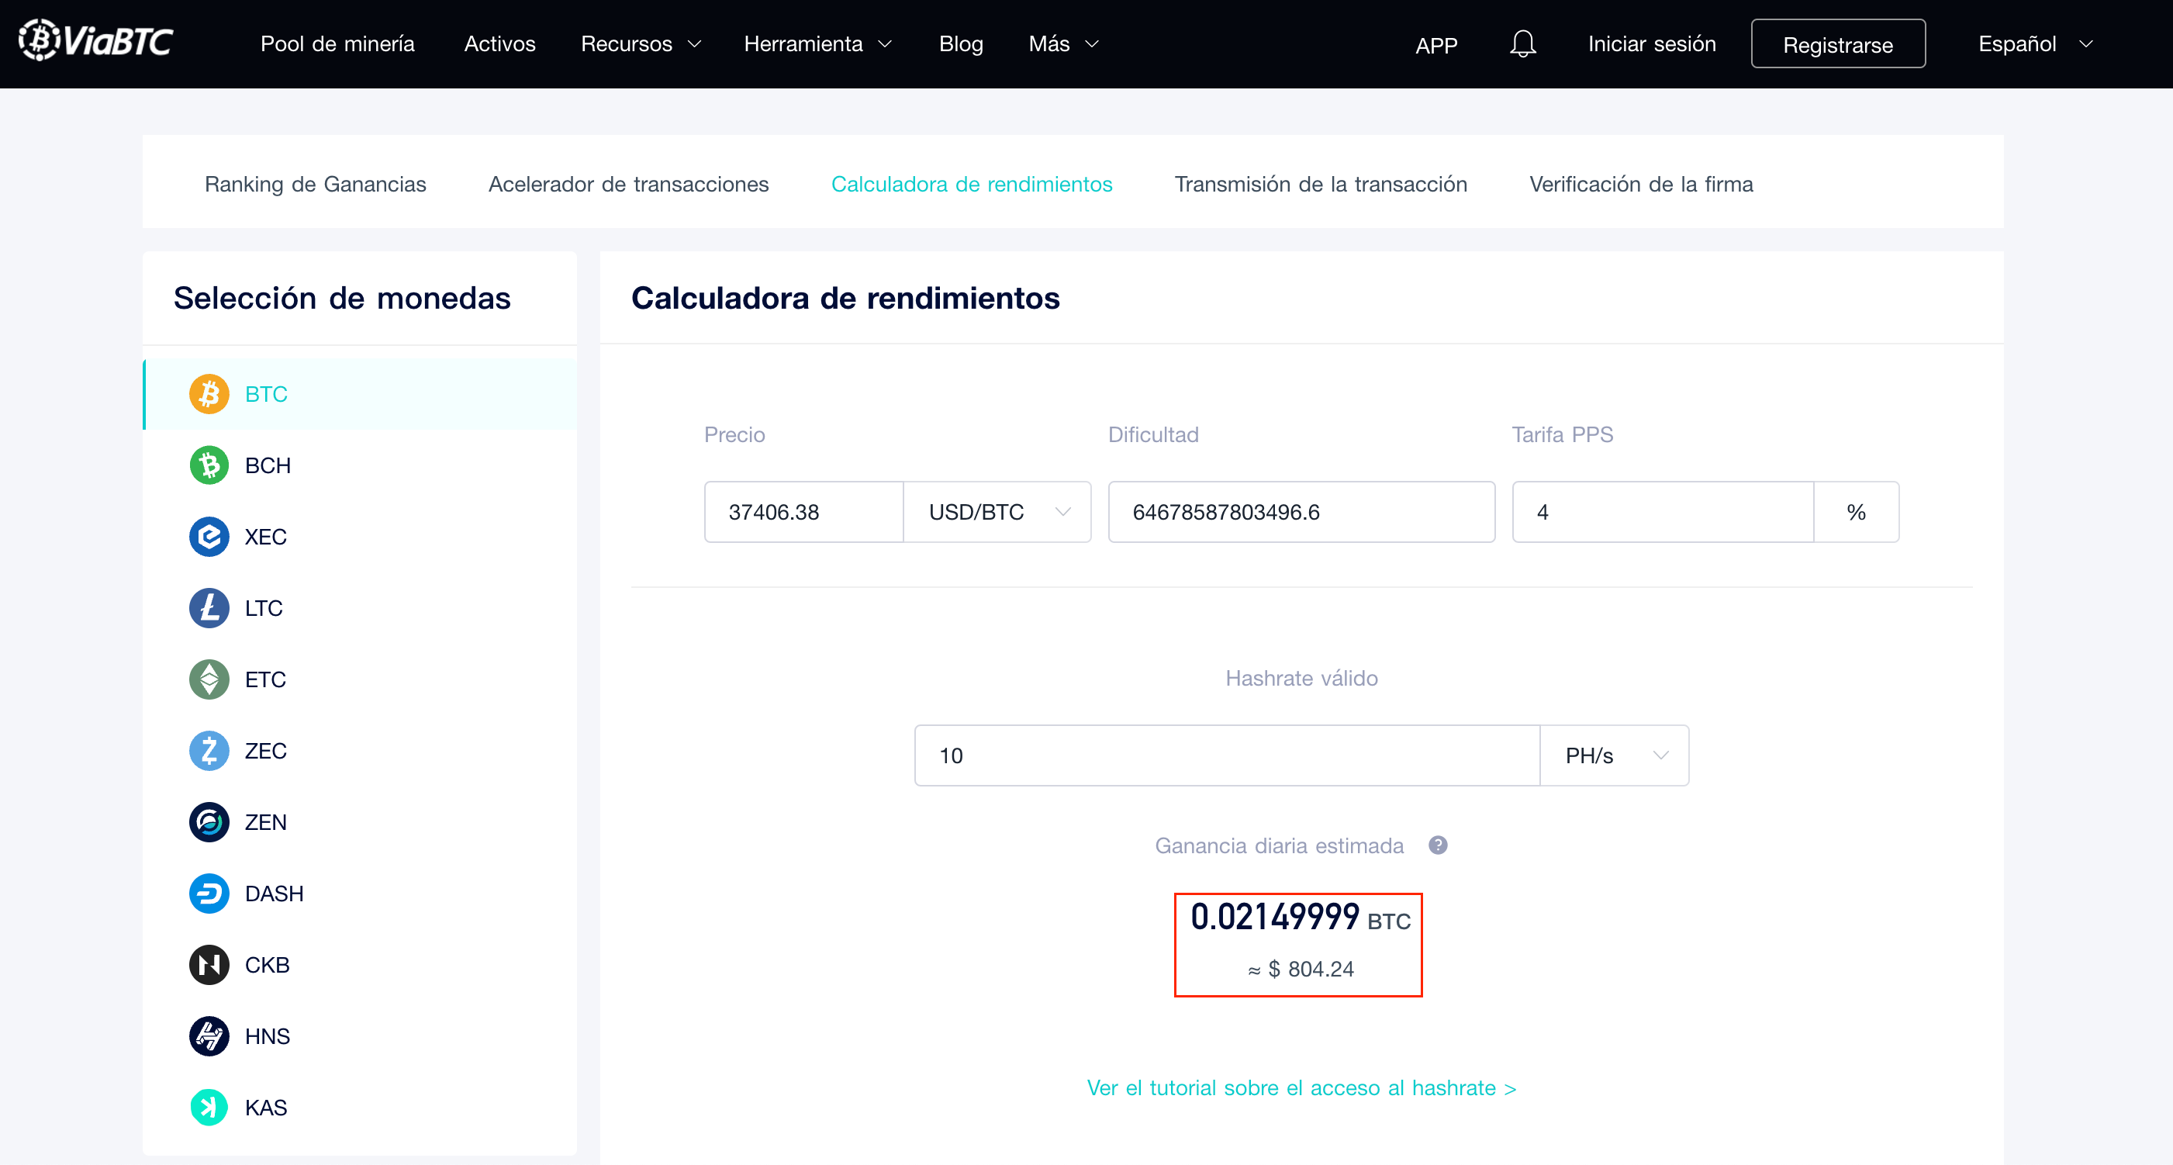
Task: Go to Pool de minería
Action: coord(337,44)
